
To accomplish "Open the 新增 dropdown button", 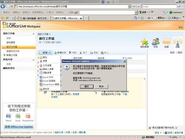I will [45, 53].
